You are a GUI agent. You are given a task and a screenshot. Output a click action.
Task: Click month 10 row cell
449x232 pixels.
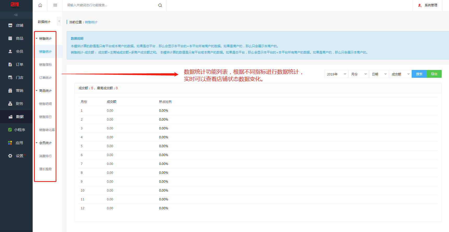coord(83,191)
